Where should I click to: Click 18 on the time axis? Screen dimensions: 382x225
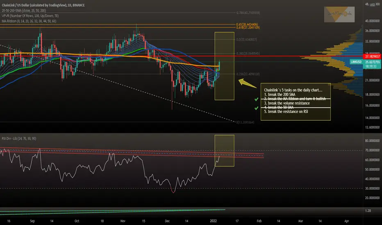click(102, 221)
